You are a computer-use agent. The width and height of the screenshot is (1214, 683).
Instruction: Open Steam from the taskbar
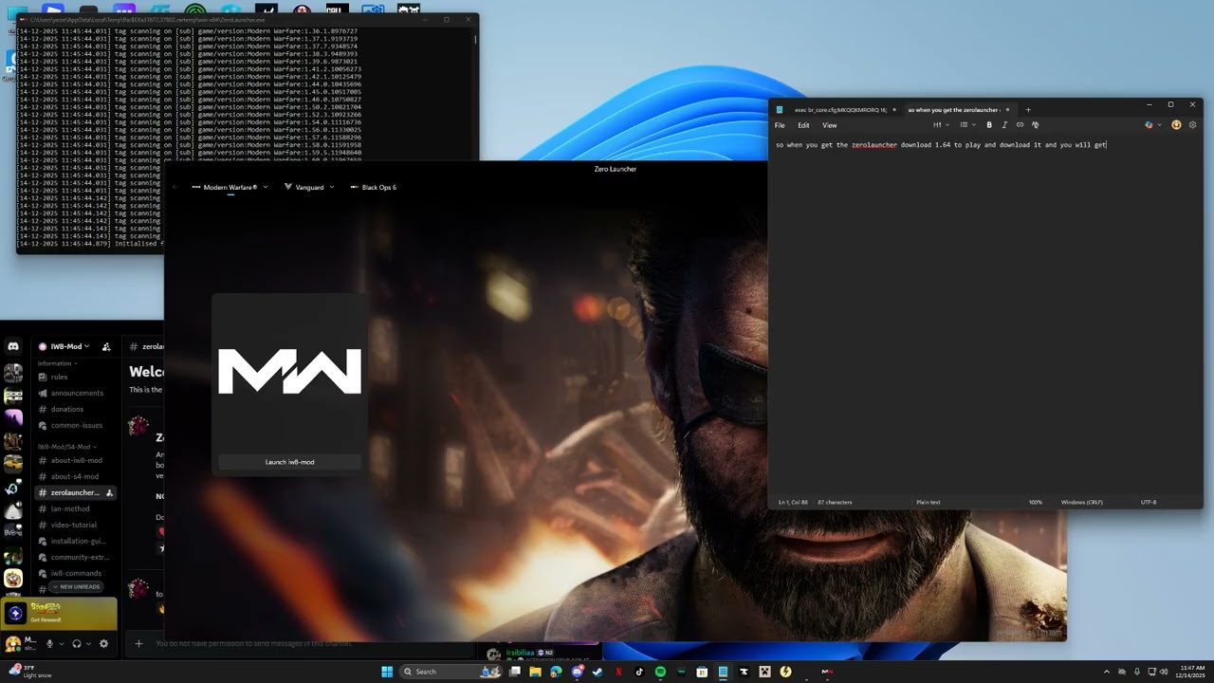coord(598,672)
